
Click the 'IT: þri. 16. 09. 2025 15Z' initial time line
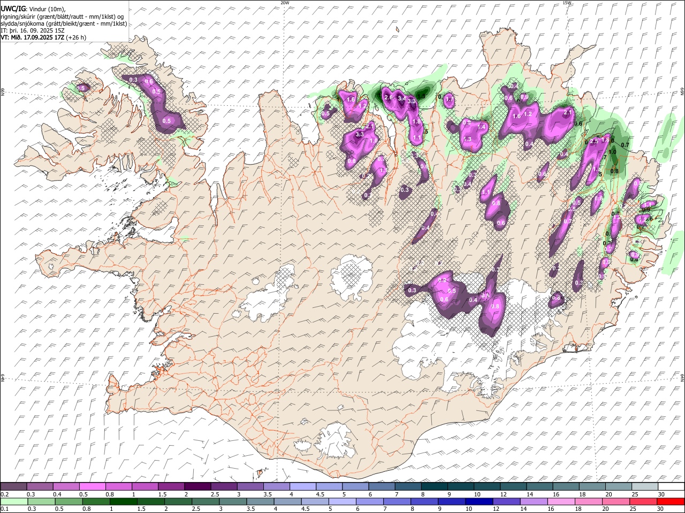click(x=32, y=30)
